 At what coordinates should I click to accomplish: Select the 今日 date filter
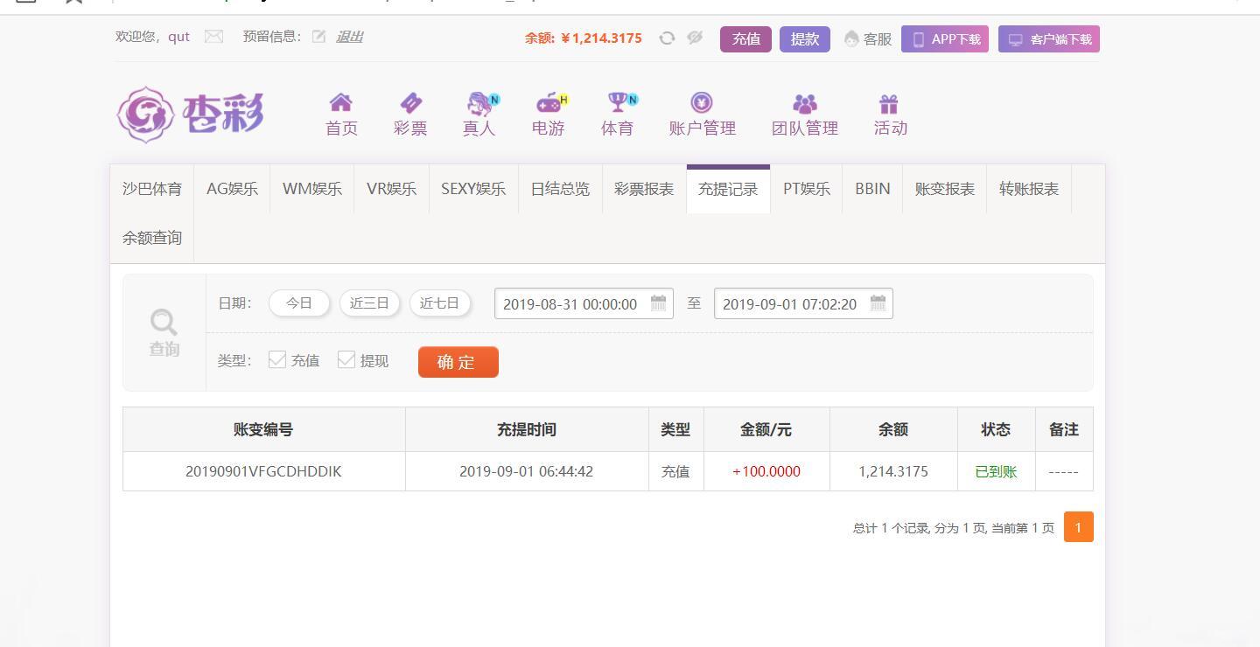coord(299,303)
